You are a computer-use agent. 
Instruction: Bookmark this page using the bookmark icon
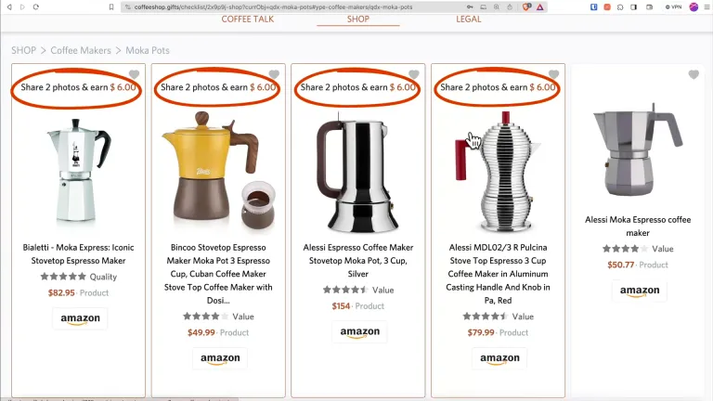click(x=111, y=6)
